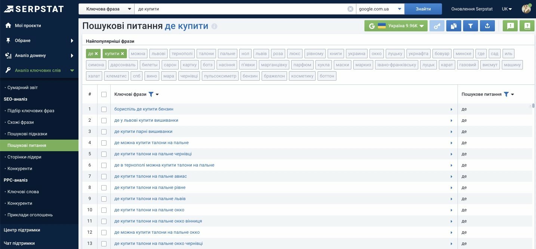The image size is (536, 249).
Task: Open the feedback exclamation icon
Action: [510, 26]
